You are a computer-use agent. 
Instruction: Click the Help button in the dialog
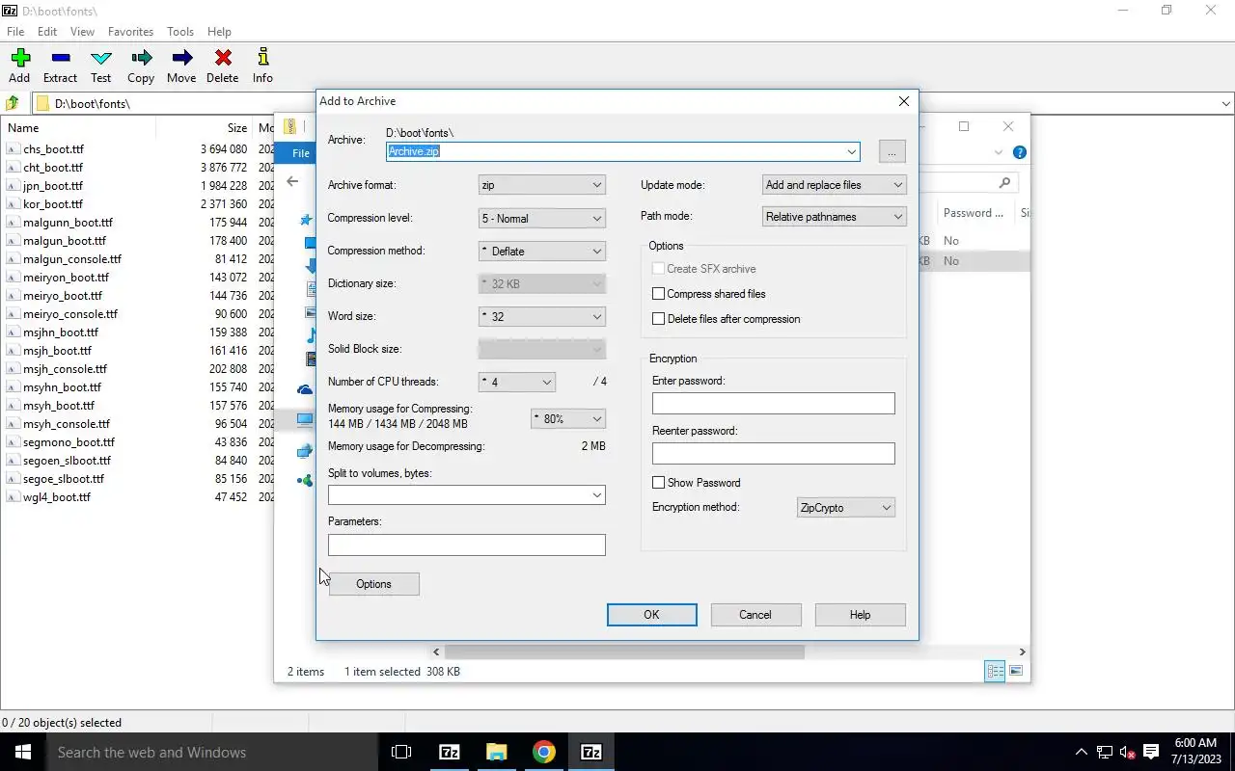click(860, 615)
